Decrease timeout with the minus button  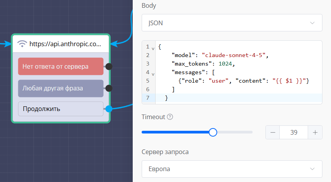pos(273,133)
